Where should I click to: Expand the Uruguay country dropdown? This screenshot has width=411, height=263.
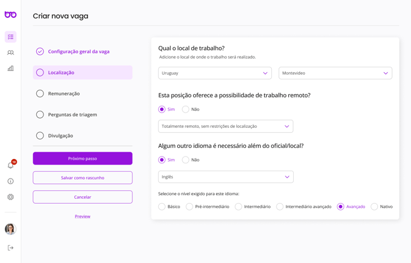pyautogui.click(x=215, y=73)
